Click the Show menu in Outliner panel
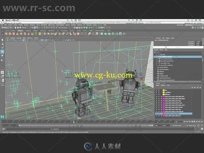Viewport: 204px width, 153px height. coord(161,50)
